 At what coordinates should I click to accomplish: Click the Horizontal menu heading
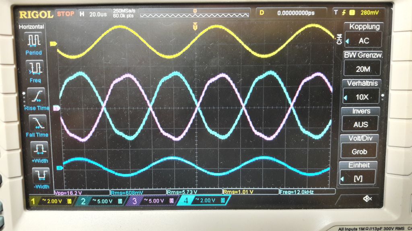click(x=31, y=27)
